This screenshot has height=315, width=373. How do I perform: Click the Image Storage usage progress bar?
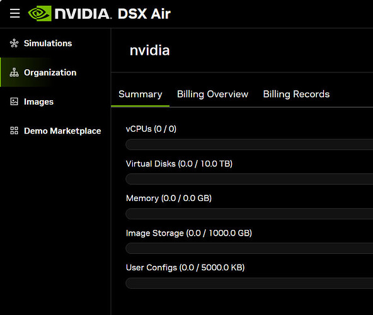click(250, 248)
